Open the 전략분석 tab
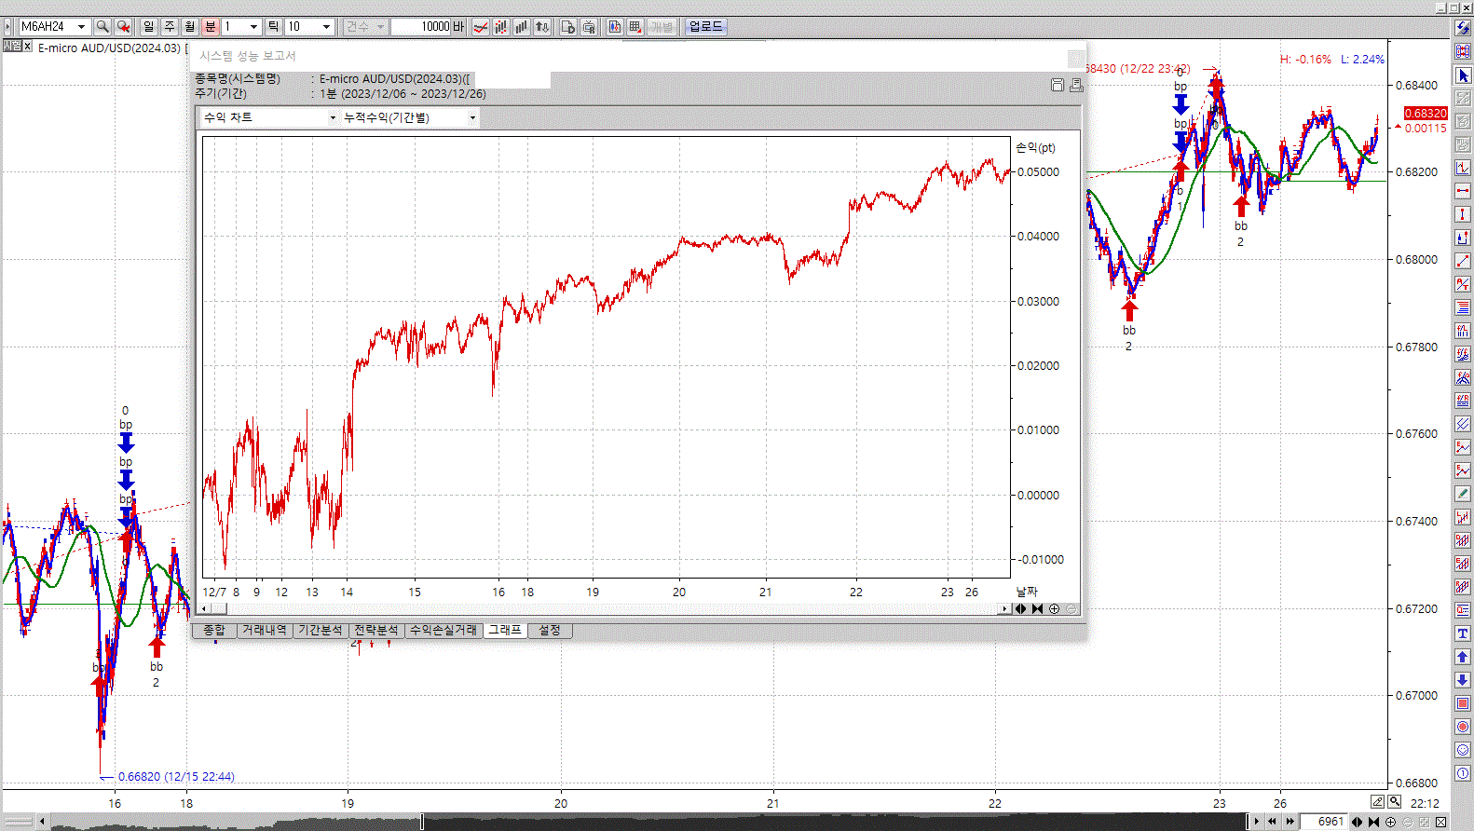Viewport: 1474px width, 831px height. (376, 631)
